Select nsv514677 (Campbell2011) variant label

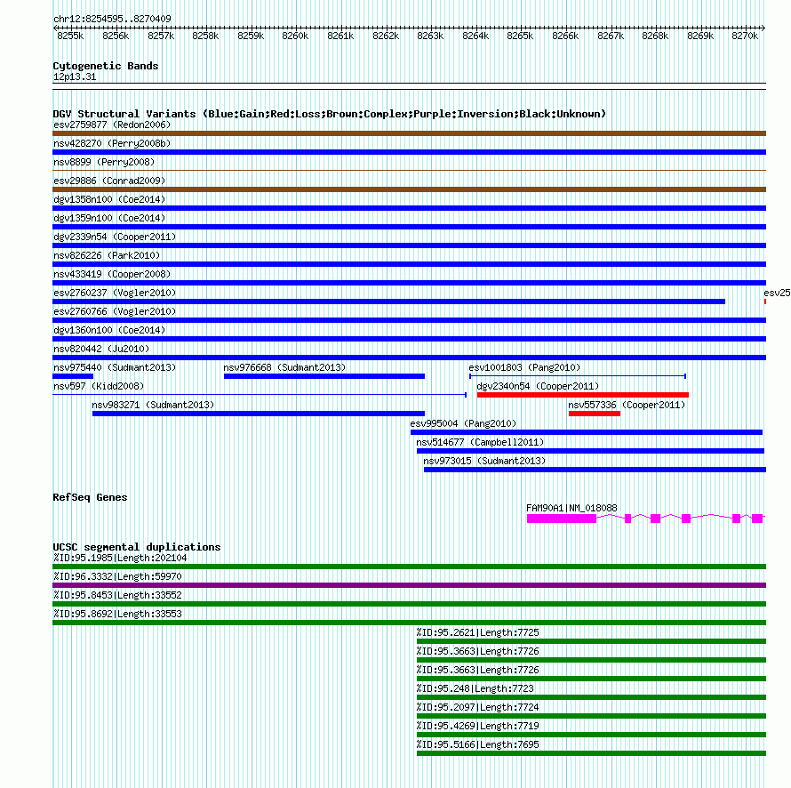pos(480,442)
